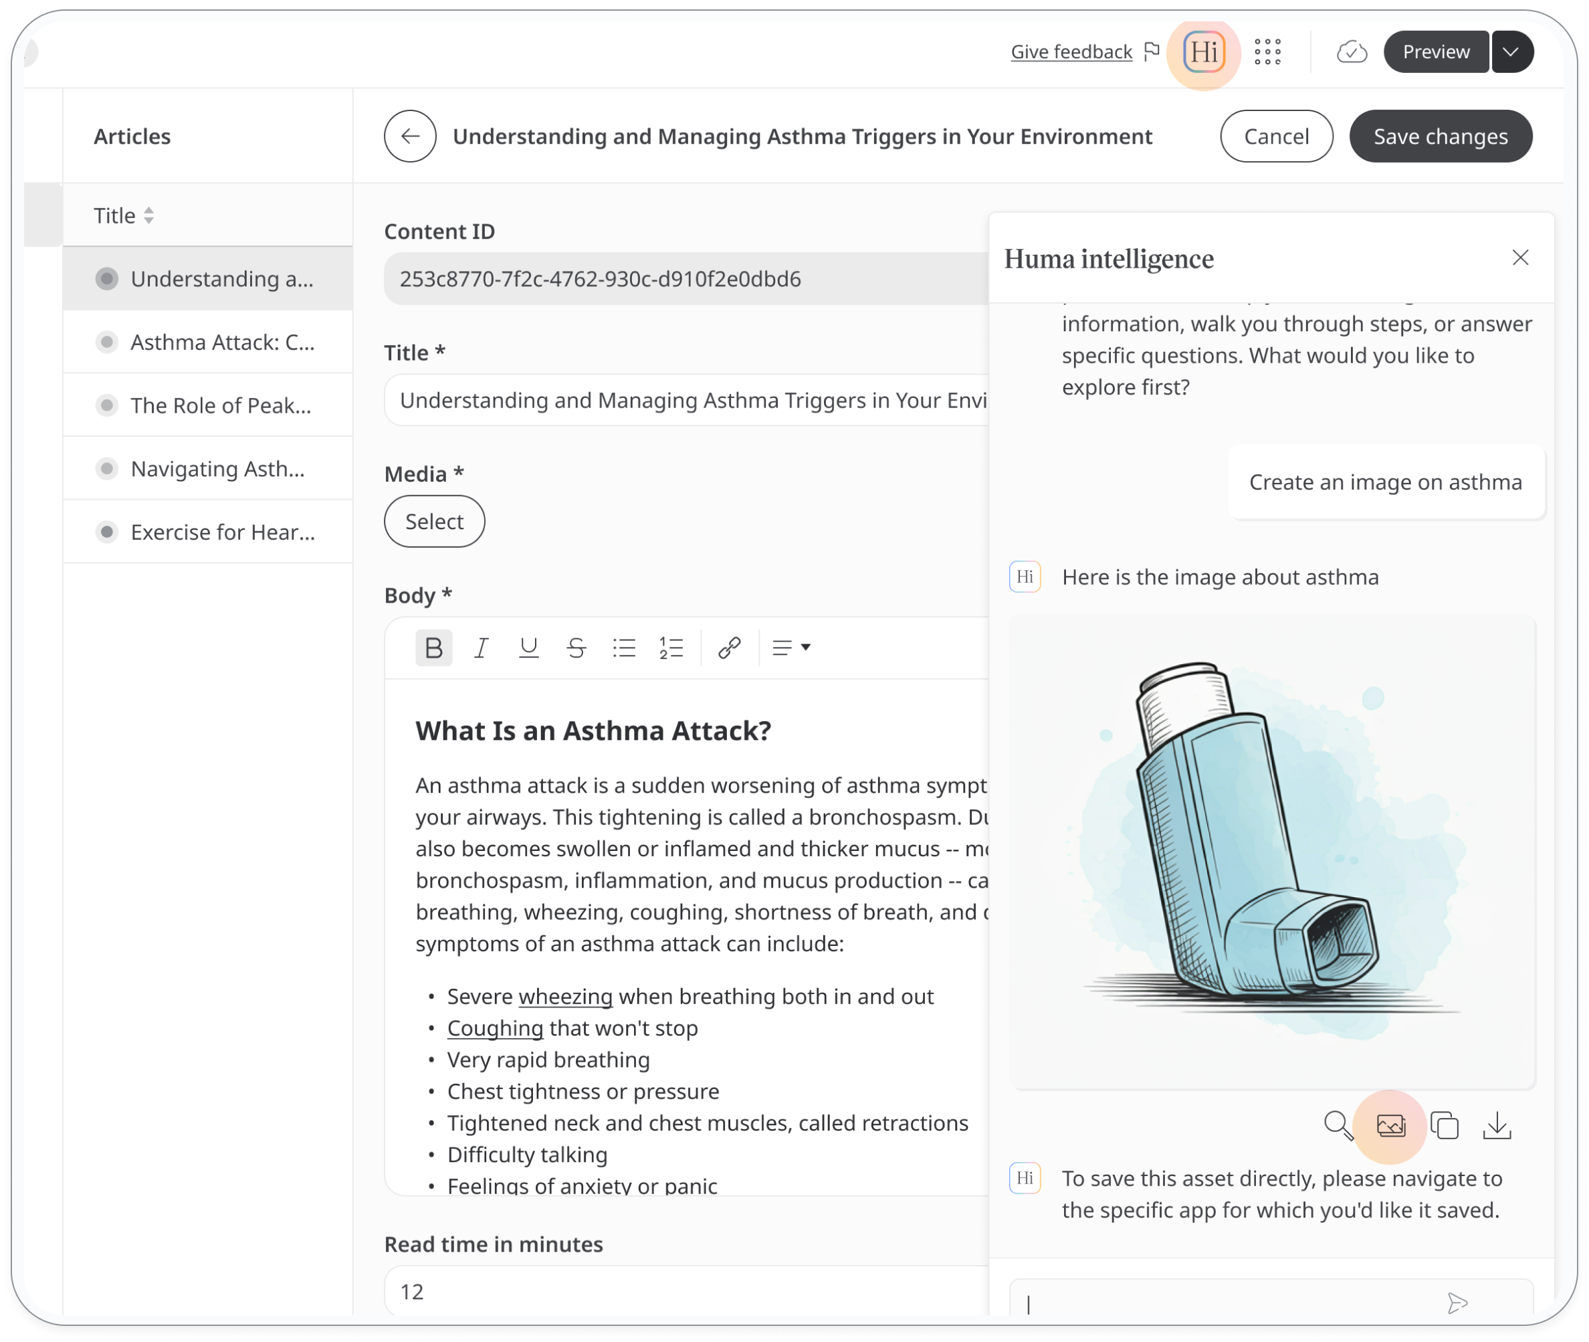
Task: Open the text alignment dropdown
Action: coord(791,648)
